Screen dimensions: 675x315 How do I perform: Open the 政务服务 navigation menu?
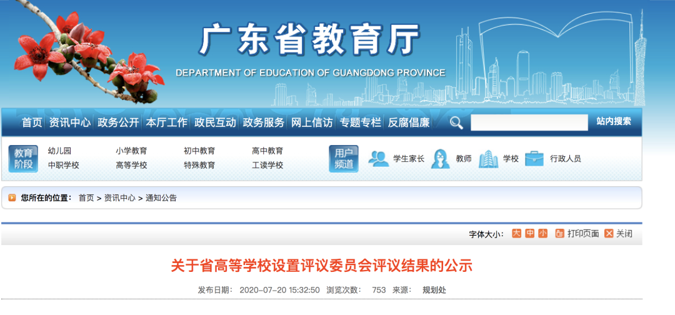pyautogui.click(x=264, y=122)
